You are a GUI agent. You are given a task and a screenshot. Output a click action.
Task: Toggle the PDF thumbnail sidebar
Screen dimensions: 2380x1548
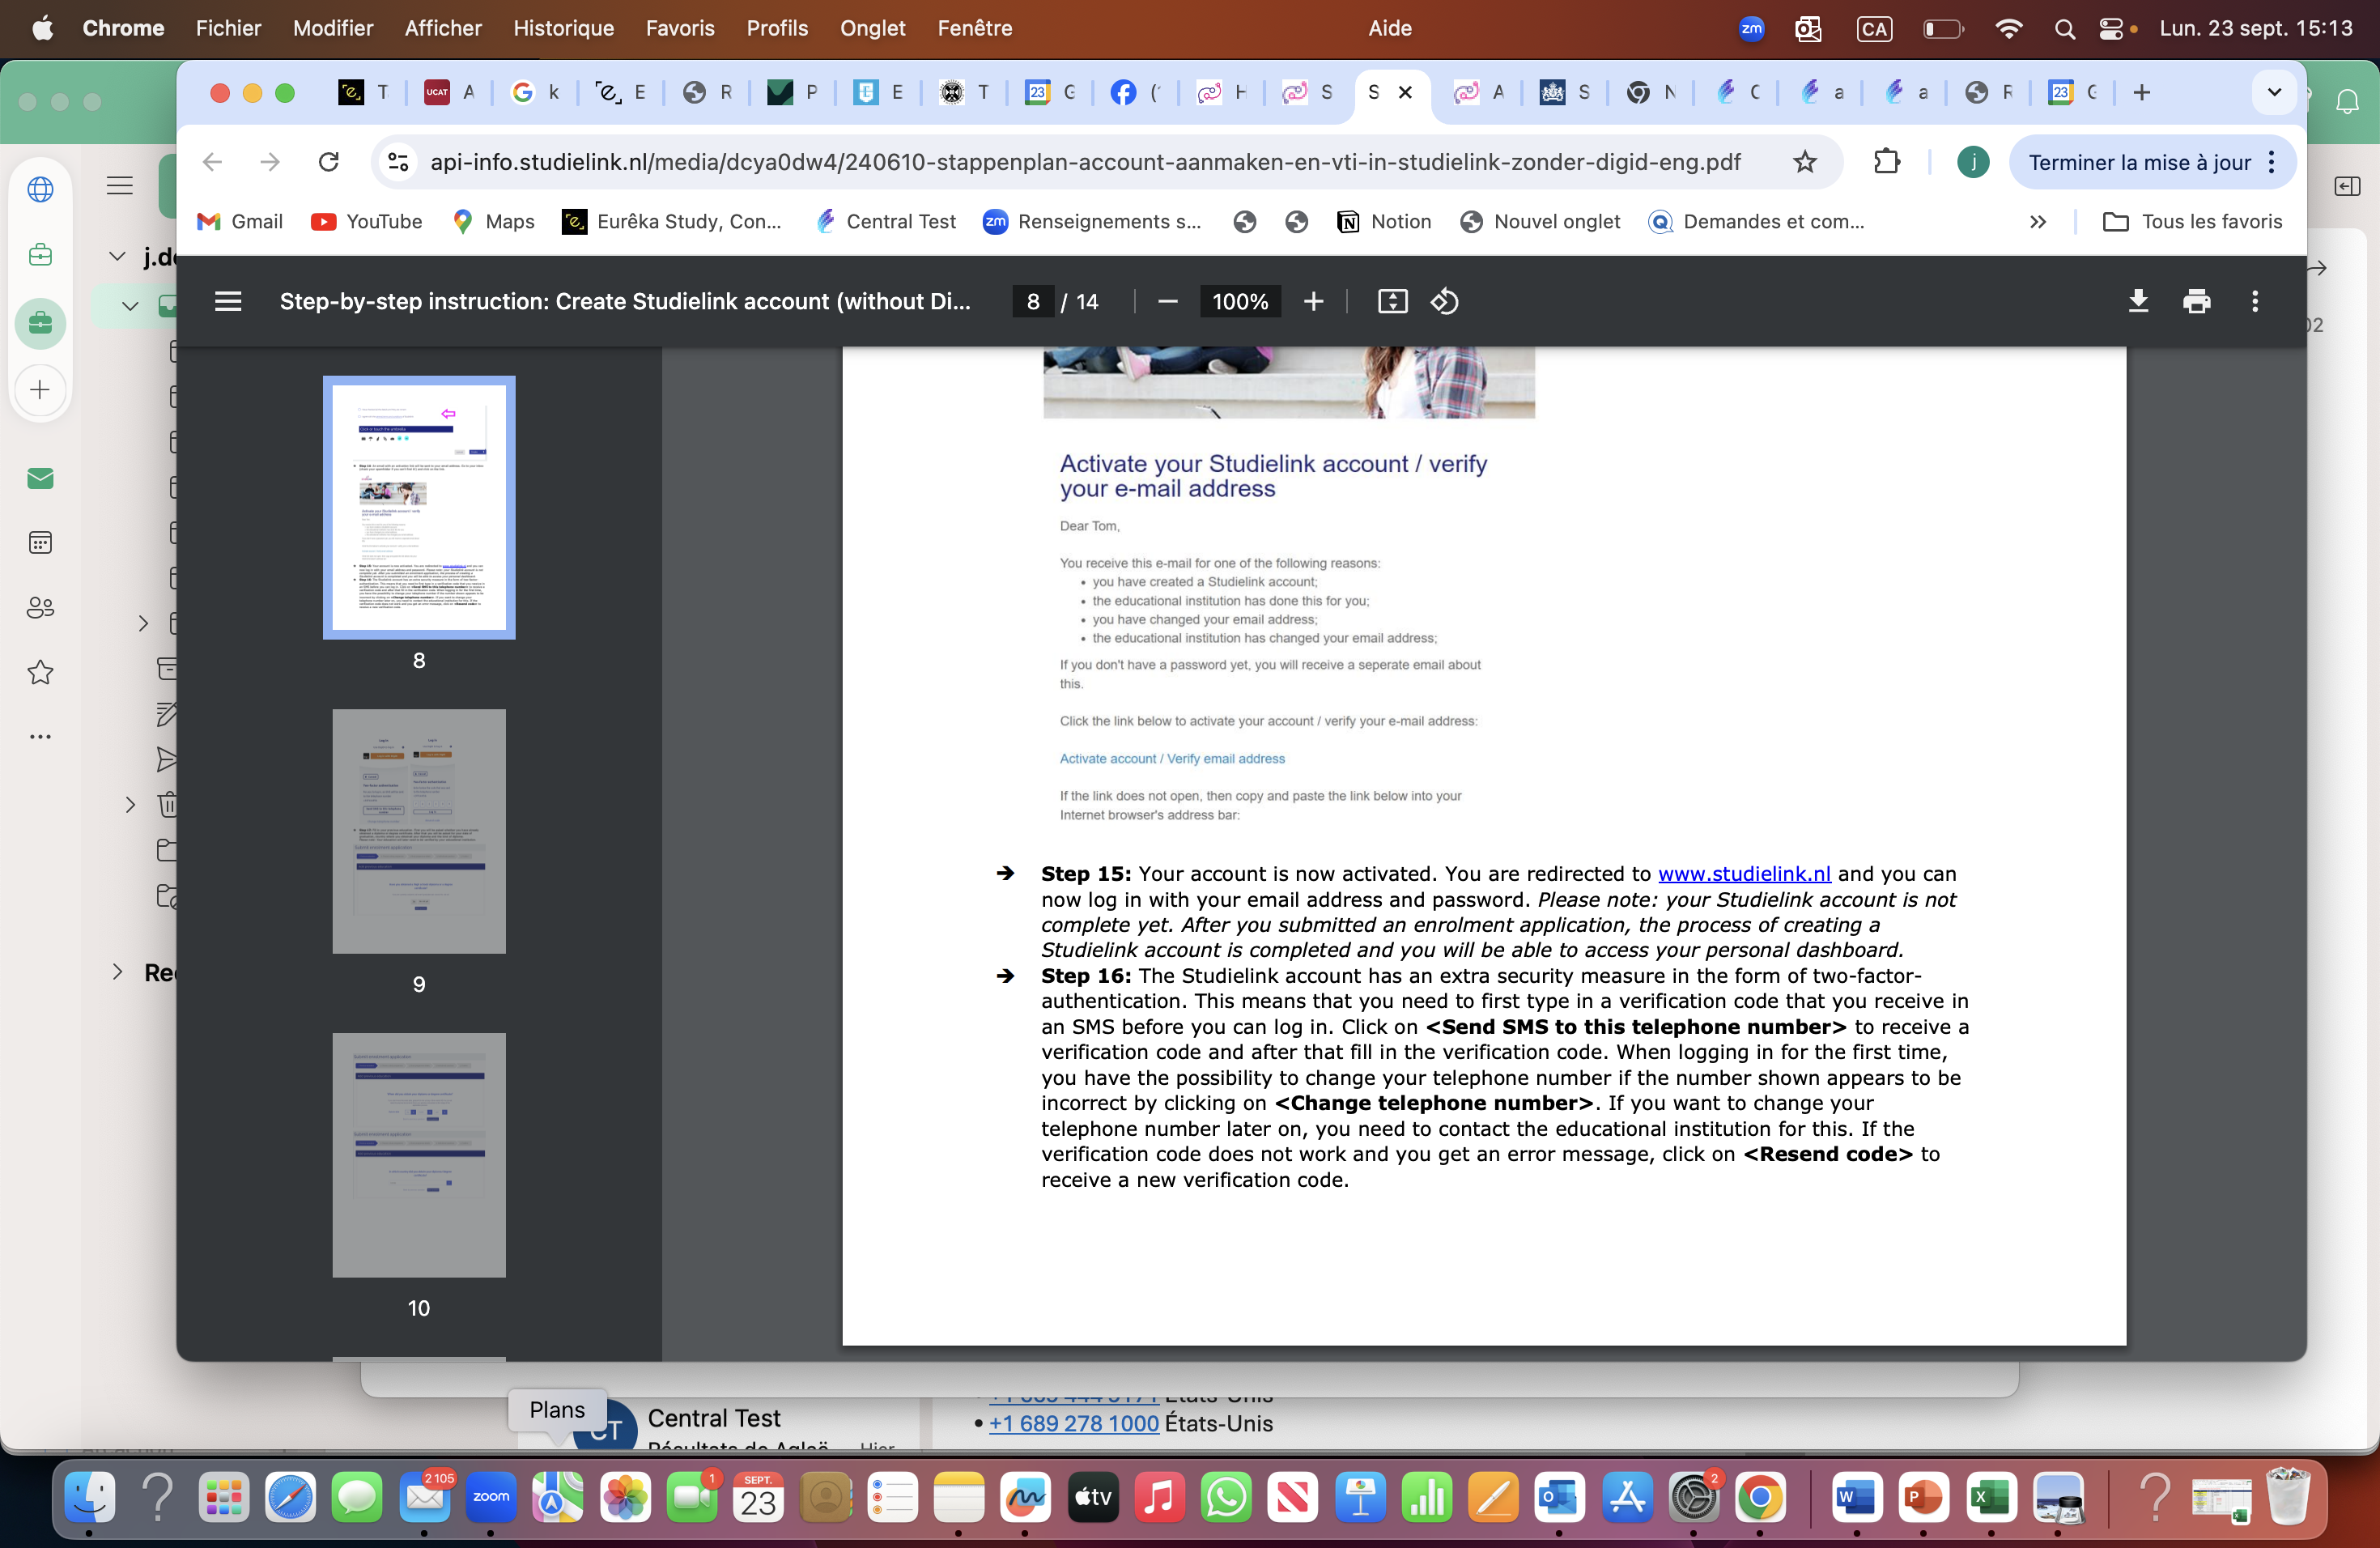point(228,301)
